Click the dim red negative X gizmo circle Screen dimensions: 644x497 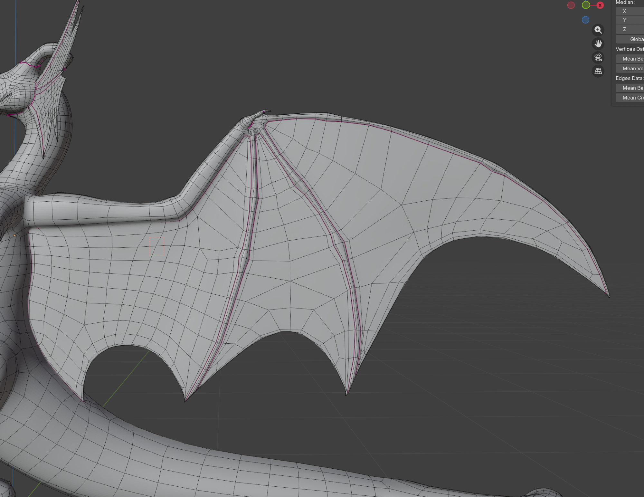click(571, 5)
